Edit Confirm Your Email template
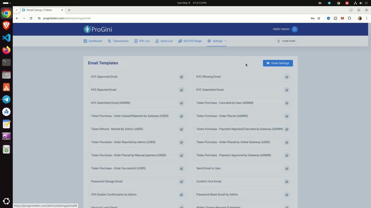Image resolution: width=371 pixels, height=208 pixels. click(x=287, y=182)
